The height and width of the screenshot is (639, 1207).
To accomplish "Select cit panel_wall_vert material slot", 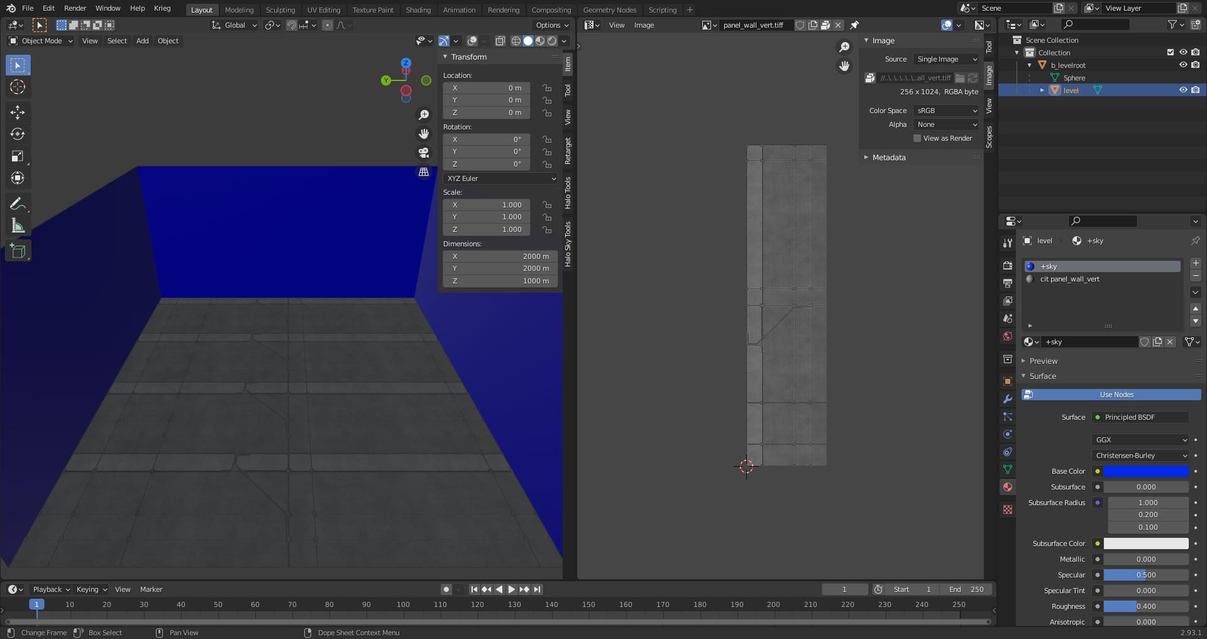I will click(1103, 279).
